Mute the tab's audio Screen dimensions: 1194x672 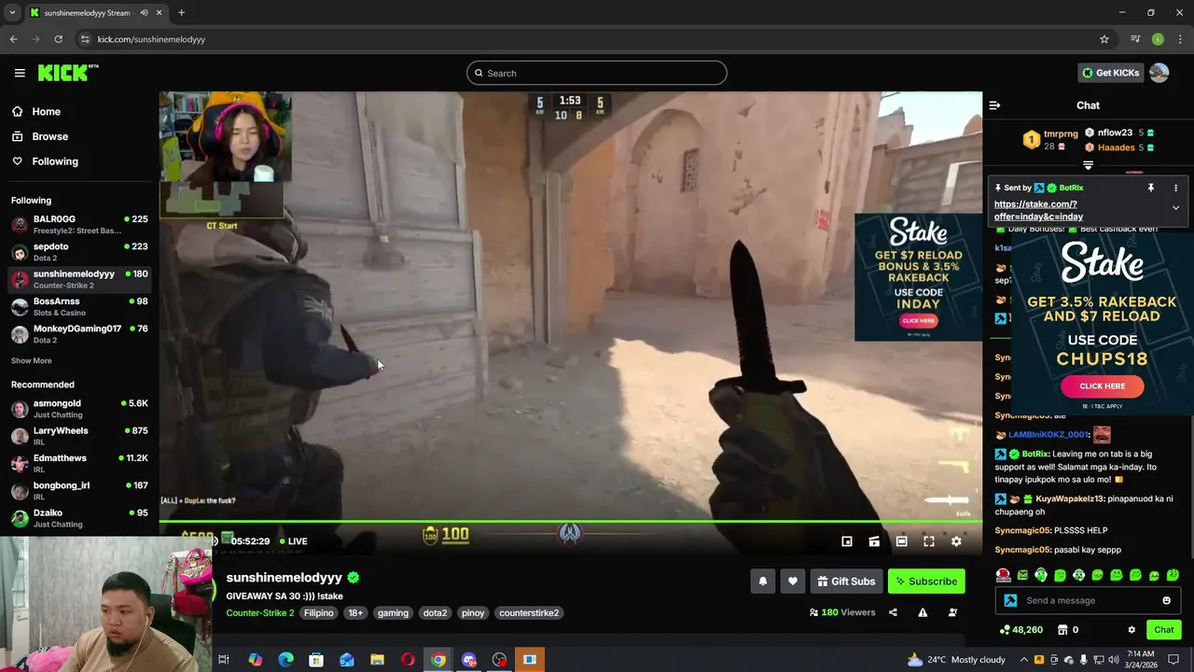tap(144, 13)
